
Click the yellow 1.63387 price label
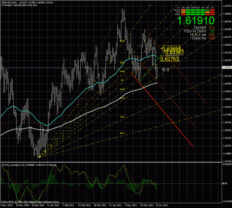pyautogui.click(x=174, y=52)
